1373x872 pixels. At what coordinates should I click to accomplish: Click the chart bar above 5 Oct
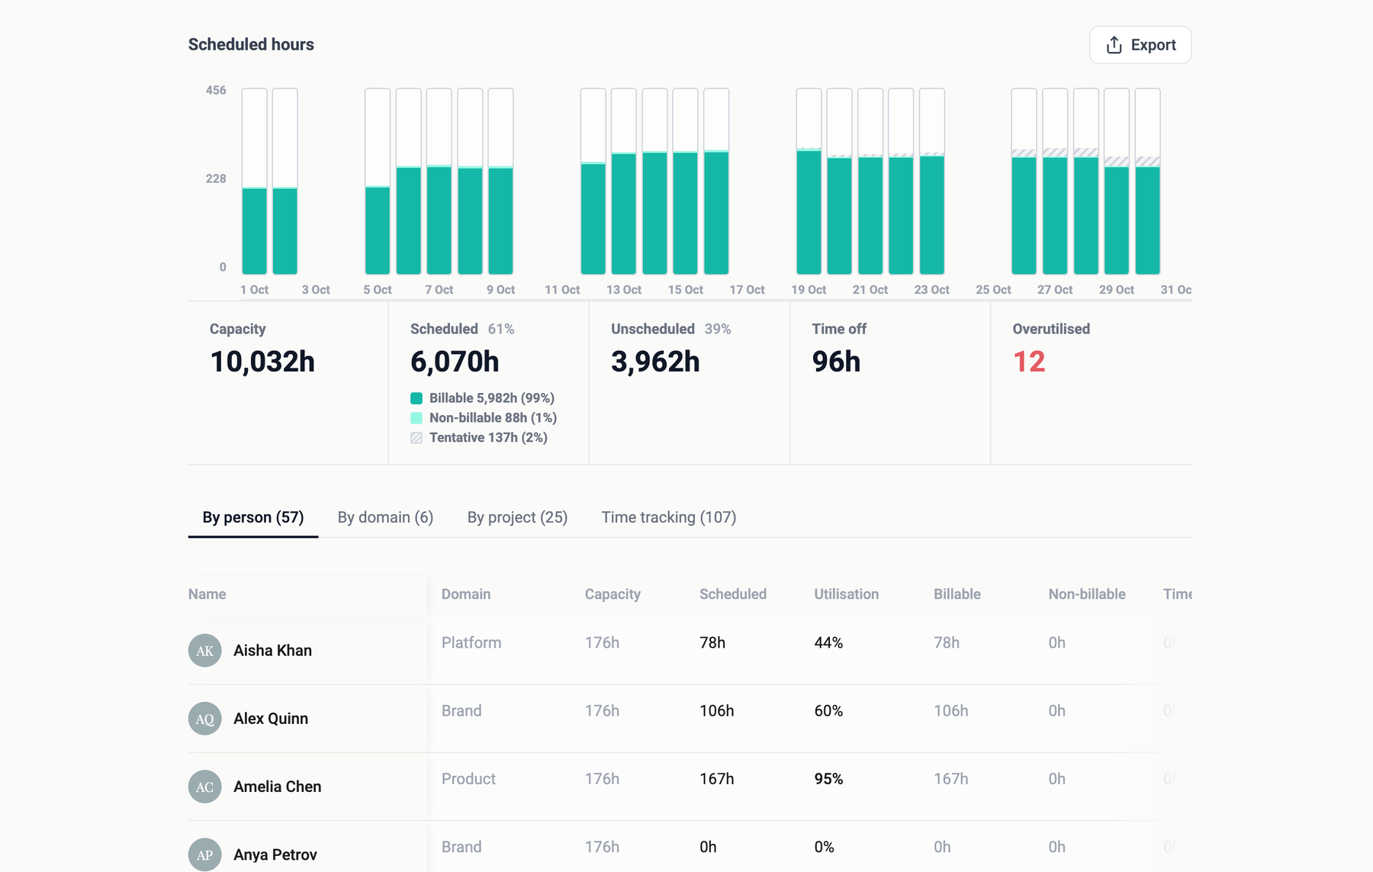[378, 182]
